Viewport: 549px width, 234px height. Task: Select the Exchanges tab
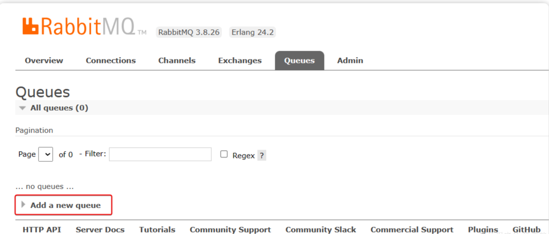[x=240, y=60]
